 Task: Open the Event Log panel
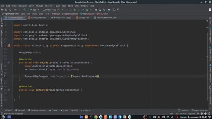[x=183, y=110]
